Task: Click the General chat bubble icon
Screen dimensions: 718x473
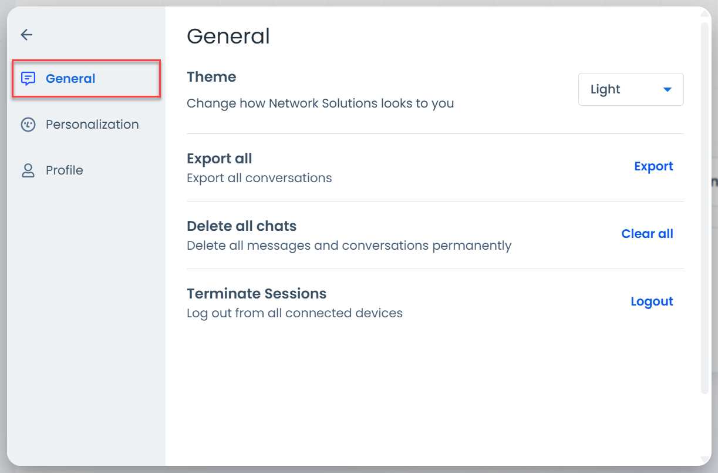Action: [x=28, y=79]
